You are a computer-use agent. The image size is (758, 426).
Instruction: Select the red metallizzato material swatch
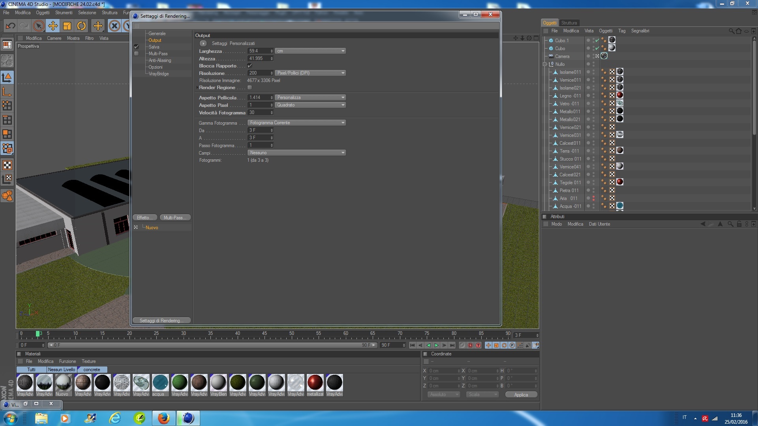(315, 382)
